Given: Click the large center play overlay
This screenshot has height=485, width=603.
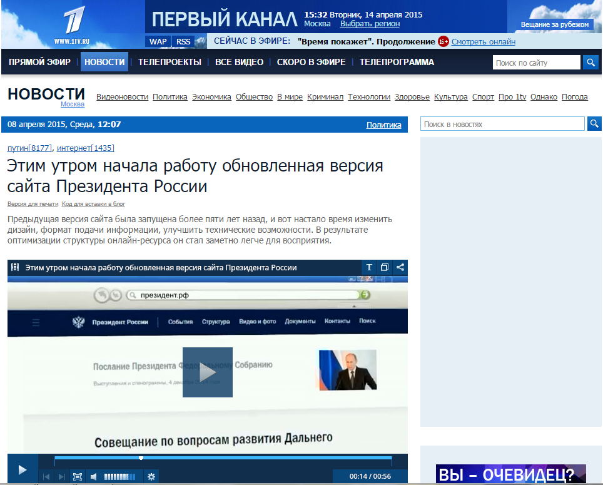Looking at the screenshot, I should pos(208,372).
